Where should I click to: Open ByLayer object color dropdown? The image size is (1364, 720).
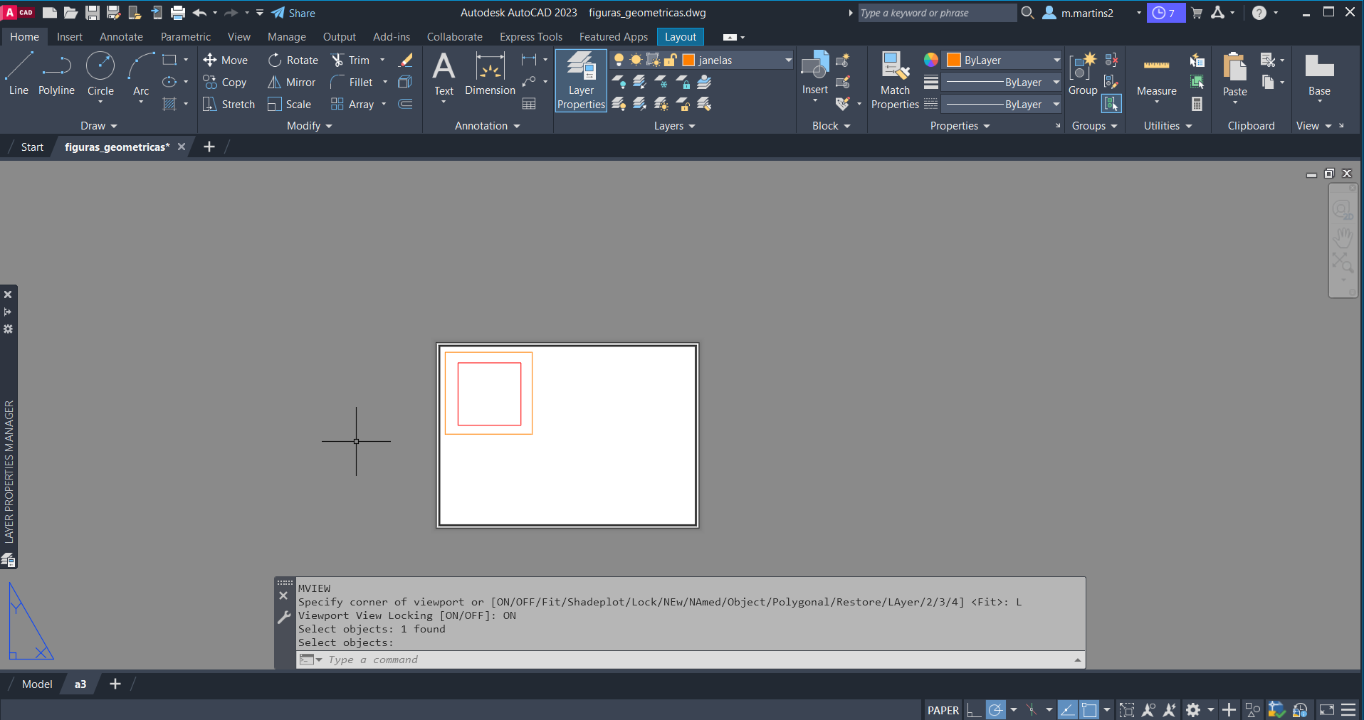point(1056,60)
